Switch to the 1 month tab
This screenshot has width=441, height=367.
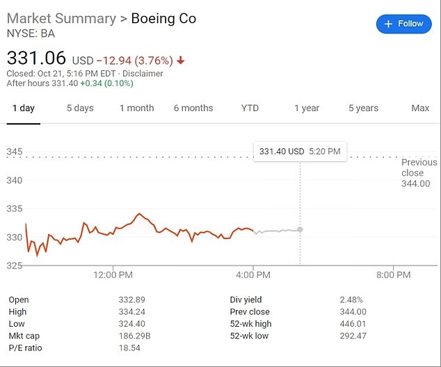click(136, 108)
